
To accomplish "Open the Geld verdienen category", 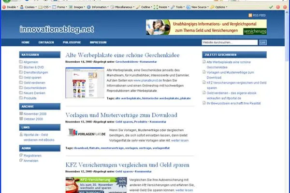I will 34,83.
